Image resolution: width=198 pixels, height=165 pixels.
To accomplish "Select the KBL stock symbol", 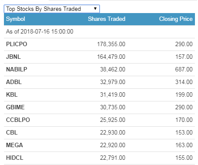I will click(12, 94).
